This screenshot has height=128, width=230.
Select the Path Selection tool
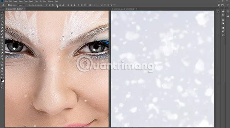tap(2, 62)
